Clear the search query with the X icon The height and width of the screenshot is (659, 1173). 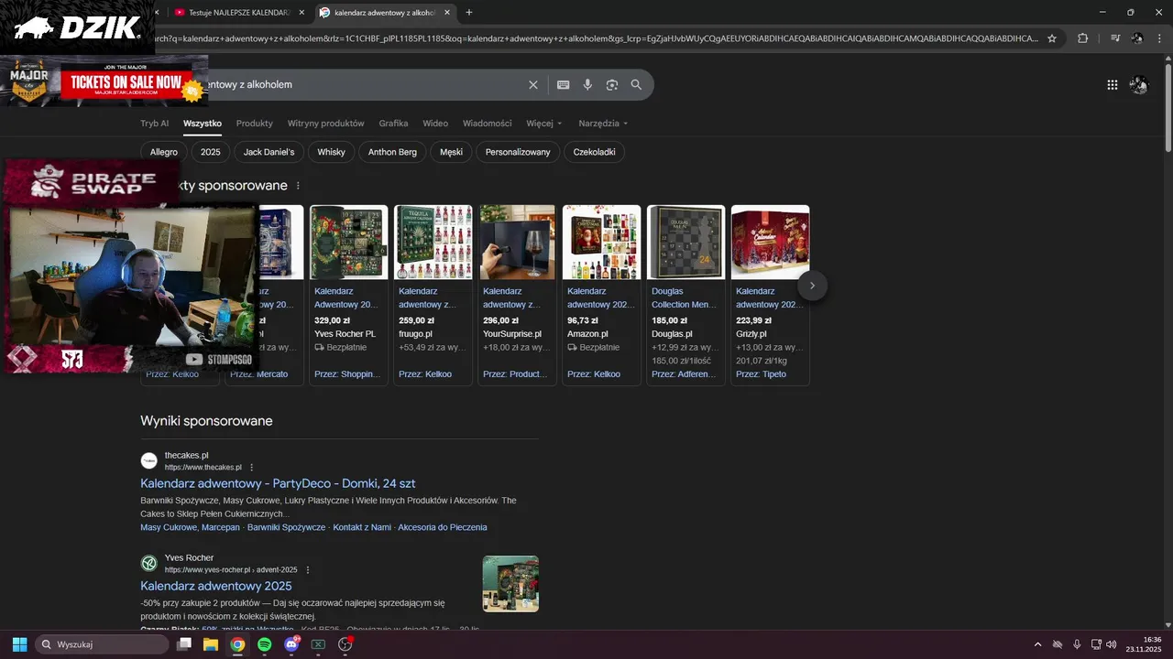click(x=533, y=84)
